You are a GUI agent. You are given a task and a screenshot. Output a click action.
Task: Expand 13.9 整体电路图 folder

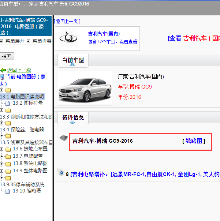(x=1, y=171)
